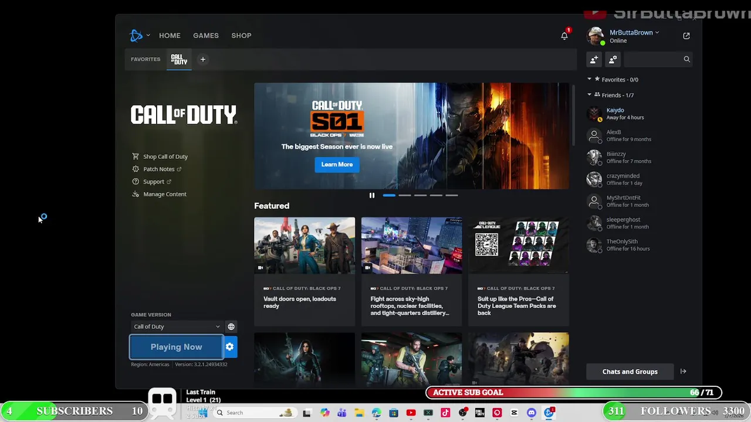This screenshot has height=422, width=751.
Task: Select the first carousel indicator
Action: click(x=389, y=195)
